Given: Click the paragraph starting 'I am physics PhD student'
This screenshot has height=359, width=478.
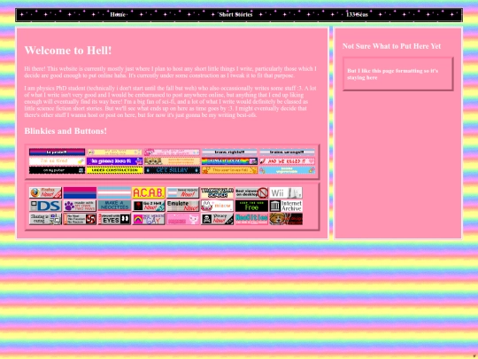Looking at the screenshot, I should pos(171,102).
